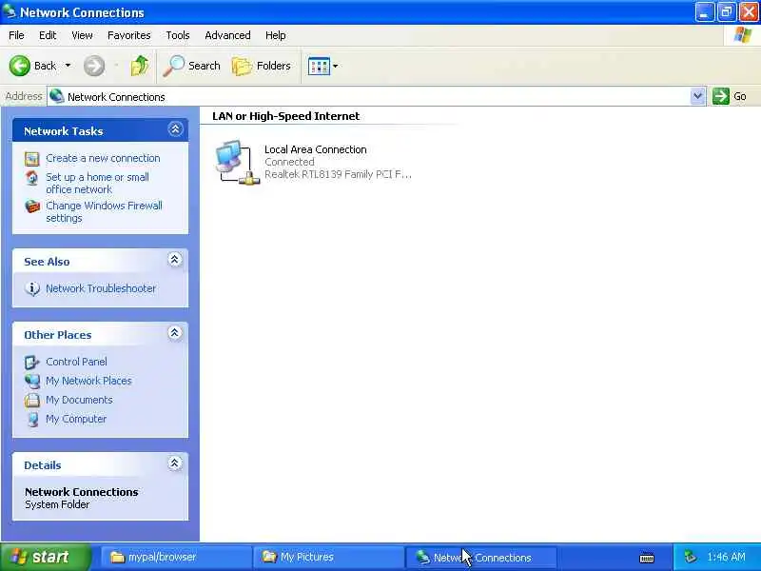Screen dimensions: 761x571
Task: Switch to mypal/browser taskbar button
Action: pos(177,557)
